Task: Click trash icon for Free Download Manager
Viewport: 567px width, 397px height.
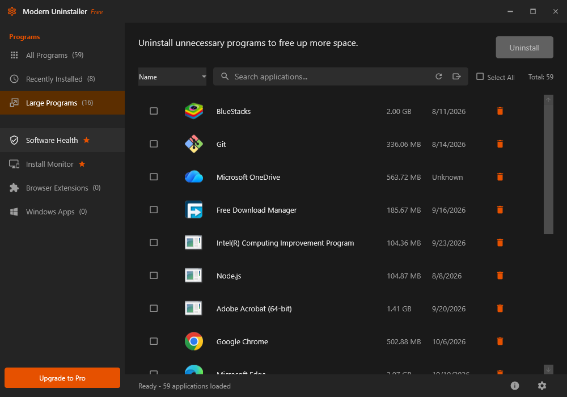Action: click(x=500, y=210)
